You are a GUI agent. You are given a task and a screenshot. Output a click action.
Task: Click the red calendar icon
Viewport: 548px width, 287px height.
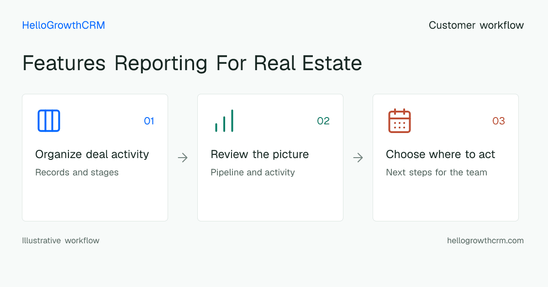click(400, 121)
